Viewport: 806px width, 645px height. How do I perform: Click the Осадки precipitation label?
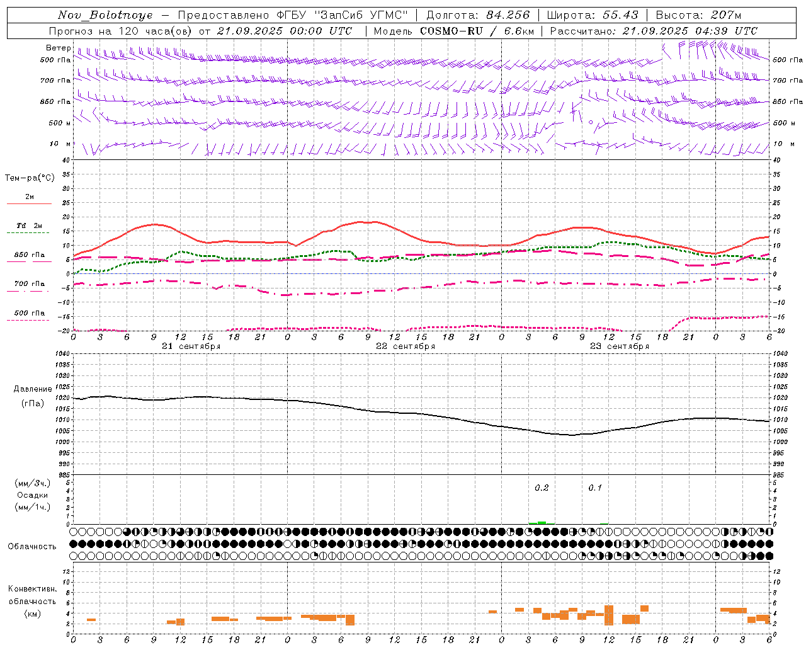click(x=33, y=495)
